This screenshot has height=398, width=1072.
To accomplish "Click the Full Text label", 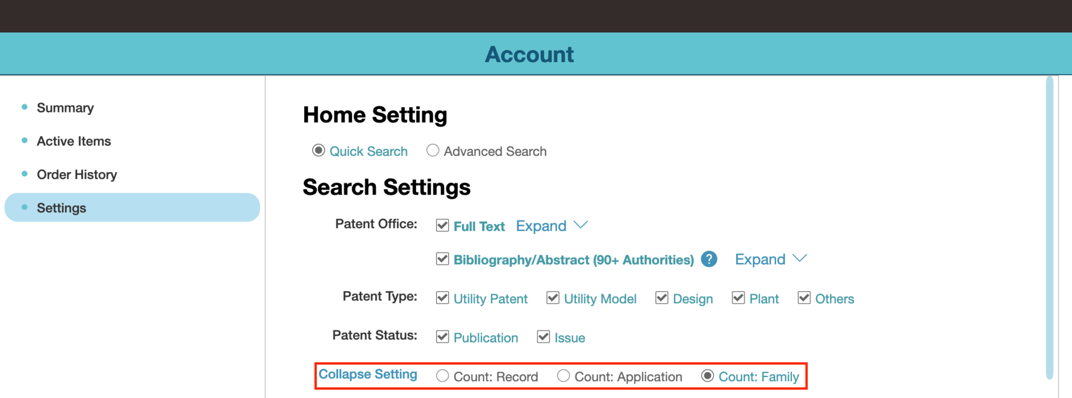I will 479,226.
